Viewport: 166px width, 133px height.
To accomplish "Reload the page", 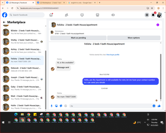I will click(x=12, y=8).
